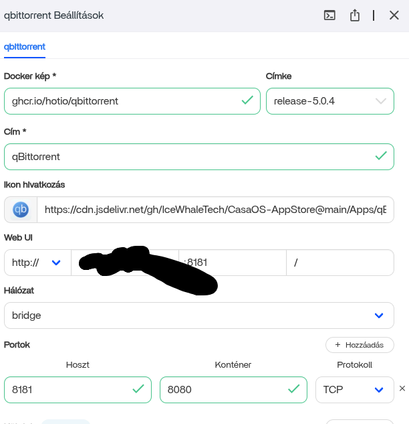
Task: Click the Konténer column header
Action: click(233, 365)
